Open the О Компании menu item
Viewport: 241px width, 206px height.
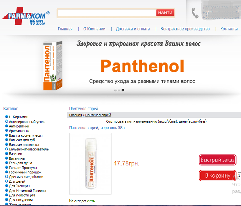[94, 29]
